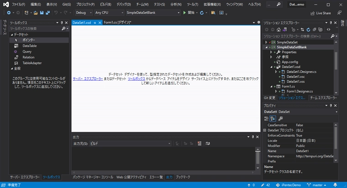This screenshot has height=188, width=347.
Task: Click pending changes filter clock icon in Solution Explorer
Action: [294, 29]
